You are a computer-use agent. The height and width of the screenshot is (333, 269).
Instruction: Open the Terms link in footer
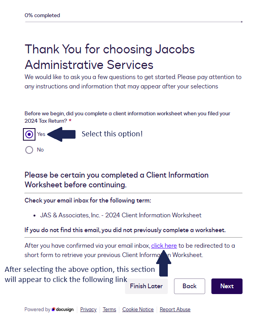[x=109, y=310]
